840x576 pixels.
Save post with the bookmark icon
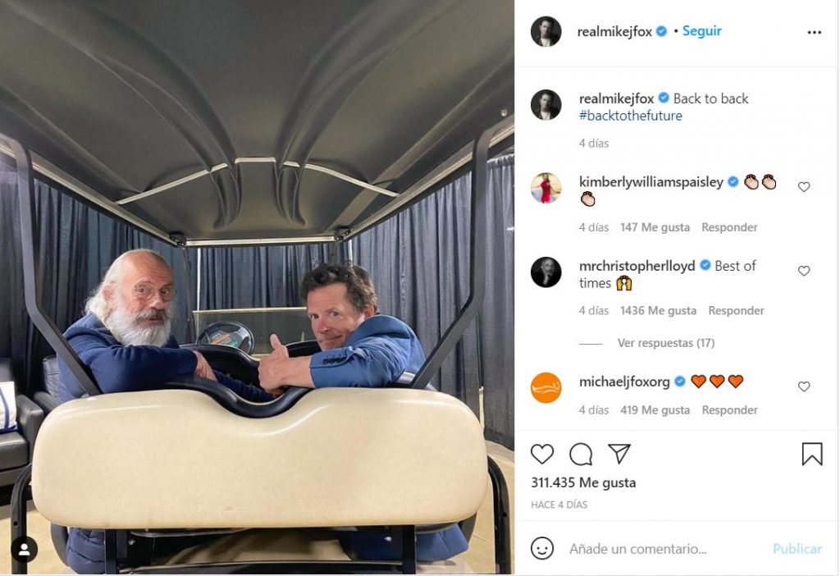[811, 454]
